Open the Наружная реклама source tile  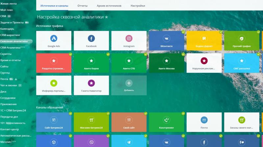click(204, 63)
